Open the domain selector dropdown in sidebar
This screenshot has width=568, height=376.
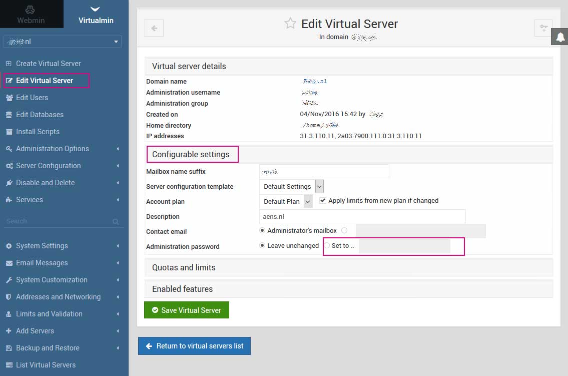coord(63,42)
